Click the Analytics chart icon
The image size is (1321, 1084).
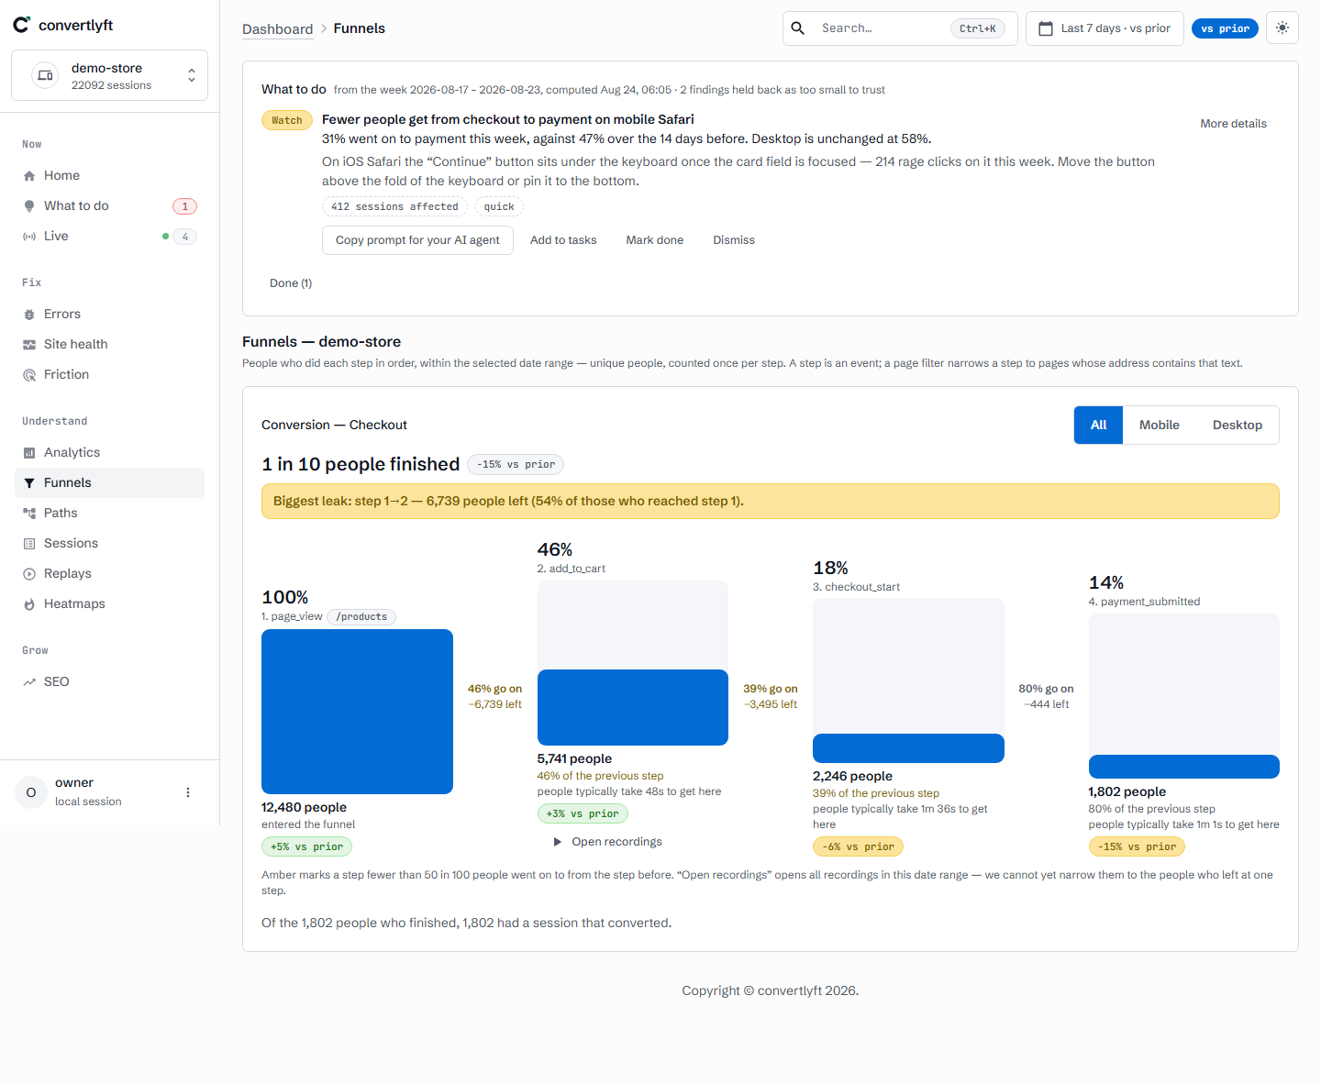29,453
